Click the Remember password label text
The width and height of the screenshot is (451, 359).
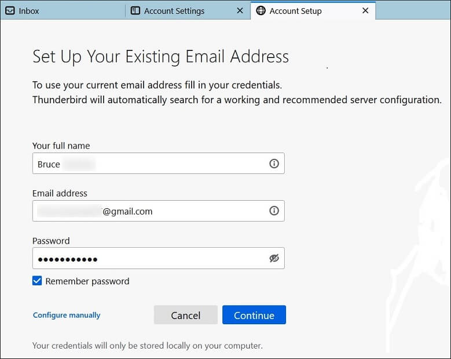coord(87,281)
